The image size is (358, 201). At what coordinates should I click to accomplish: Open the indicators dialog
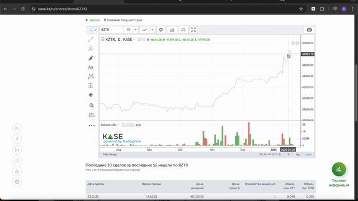(x=172, y=30)
